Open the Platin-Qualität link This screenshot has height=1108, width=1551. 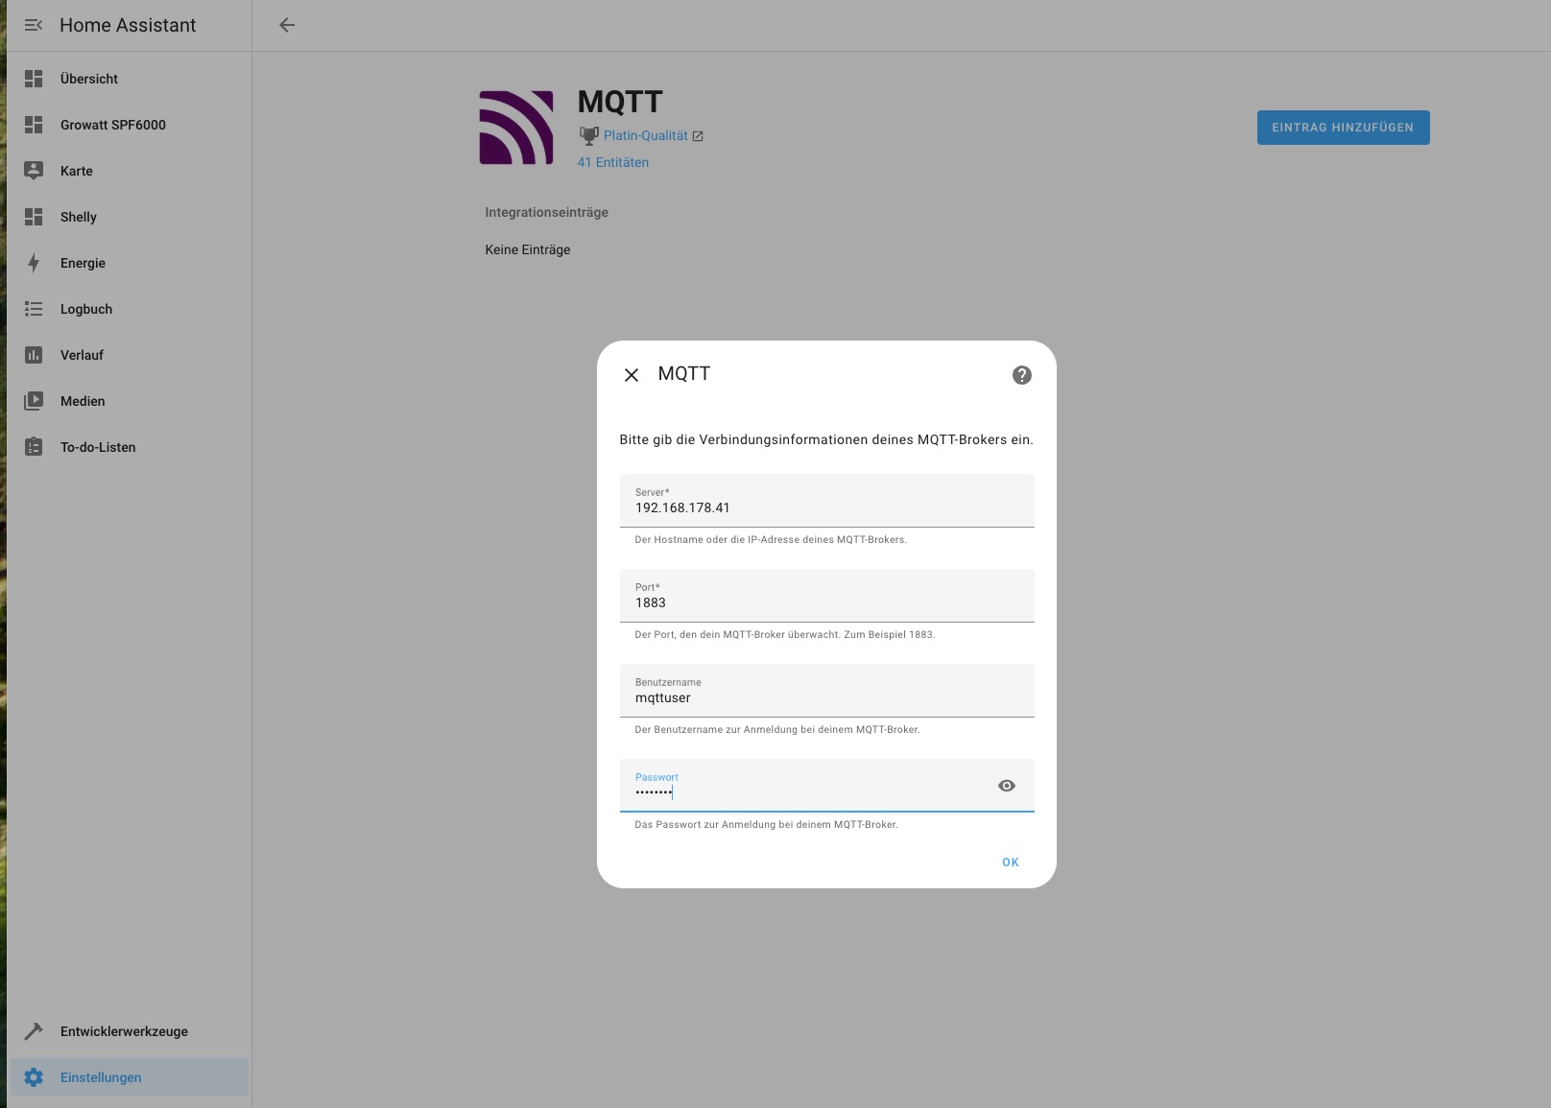[645, 136]
